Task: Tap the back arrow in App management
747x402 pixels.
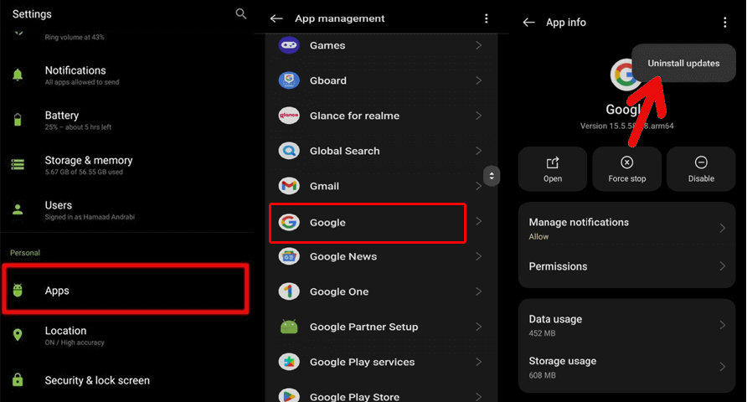Action: [276, 18]
